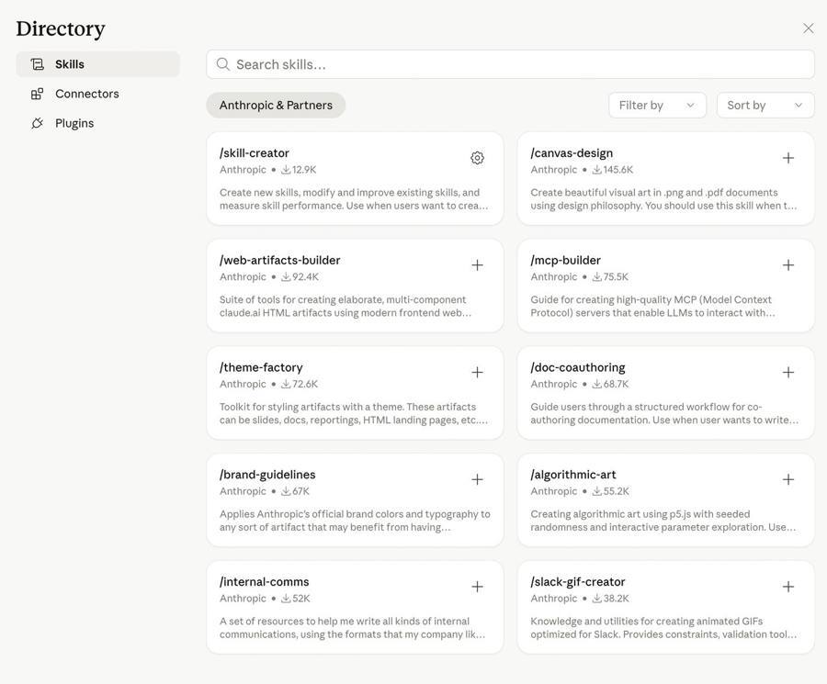Click download icon on theme-factory card
Image resolution: width=827 pixels, height=684 pixels.
(x=286, y=384)
